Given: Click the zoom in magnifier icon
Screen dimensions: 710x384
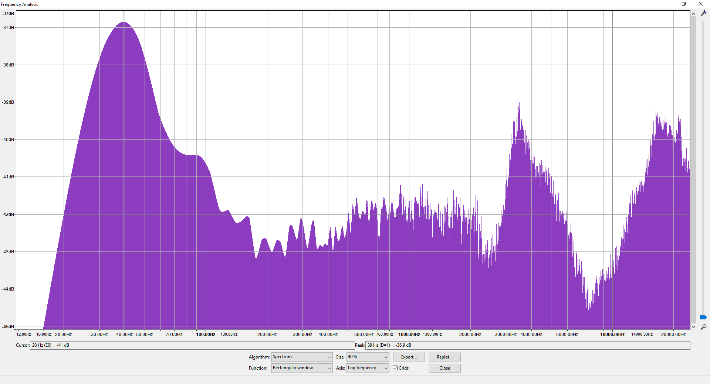Looking at the screenshot, I should [x=703, y=13].
